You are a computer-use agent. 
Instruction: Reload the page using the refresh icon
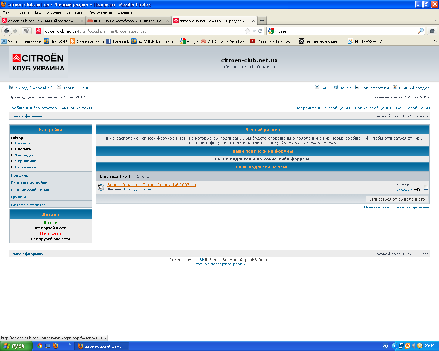pos(260,31)
